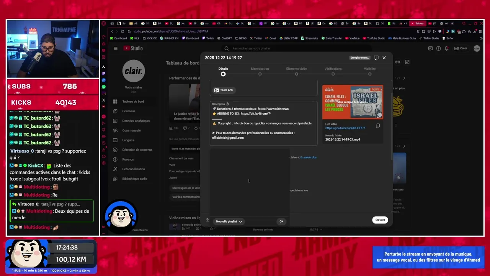Close the video upload dialog
Viewport: 490px width, 276px height.
(x=384, y=58)
